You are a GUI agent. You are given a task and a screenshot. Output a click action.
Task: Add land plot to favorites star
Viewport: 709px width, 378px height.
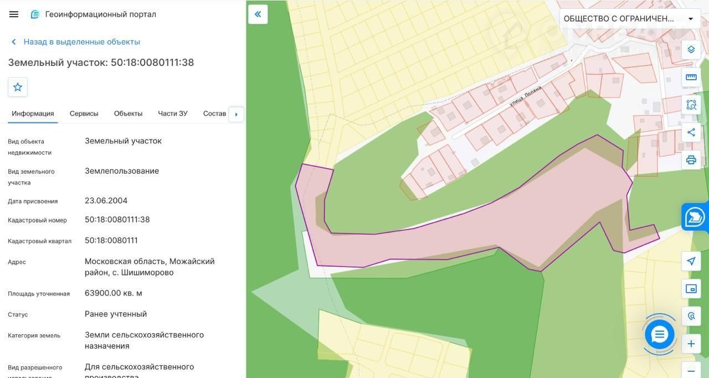(x=18, y=87)
